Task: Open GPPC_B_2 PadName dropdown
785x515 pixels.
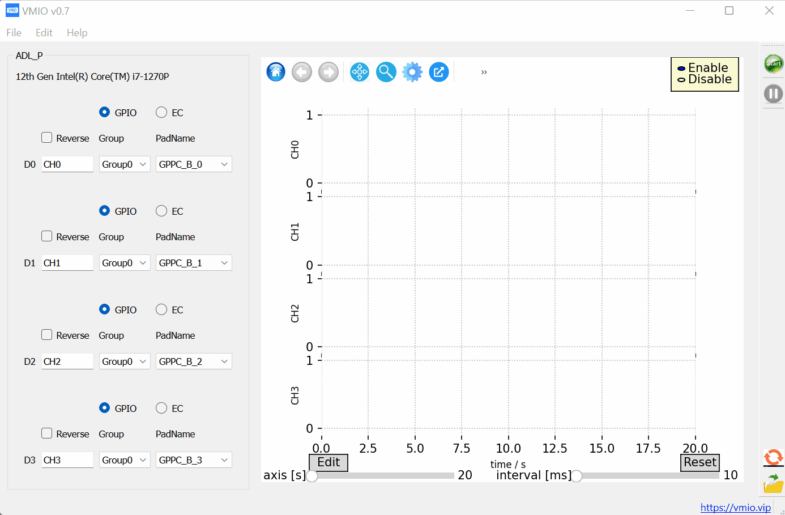Action: 194,361
